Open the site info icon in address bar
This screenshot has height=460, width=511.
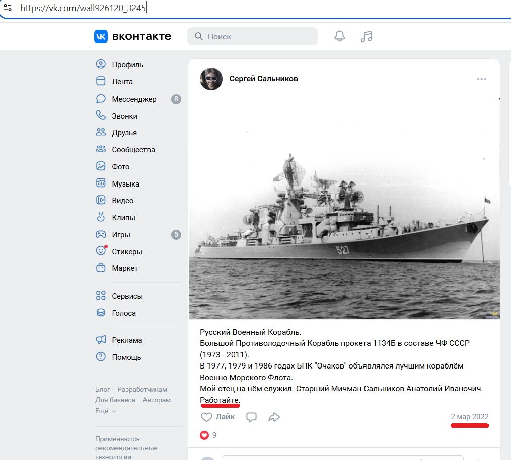pyautogui.click(x=8, y=8)
